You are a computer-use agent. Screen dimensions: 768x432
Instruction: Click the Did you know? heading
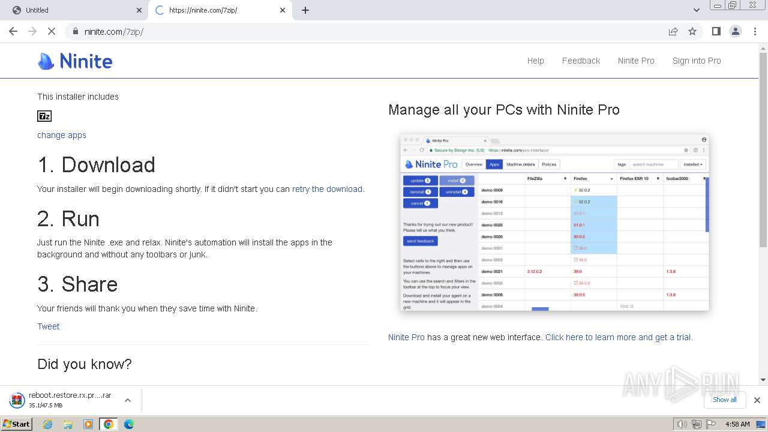(85, 364)
